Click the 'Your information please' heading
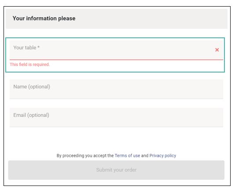Image resolution: width=235 pixels, height=193 pixels. pyautogui.click(x=44, y=18)
